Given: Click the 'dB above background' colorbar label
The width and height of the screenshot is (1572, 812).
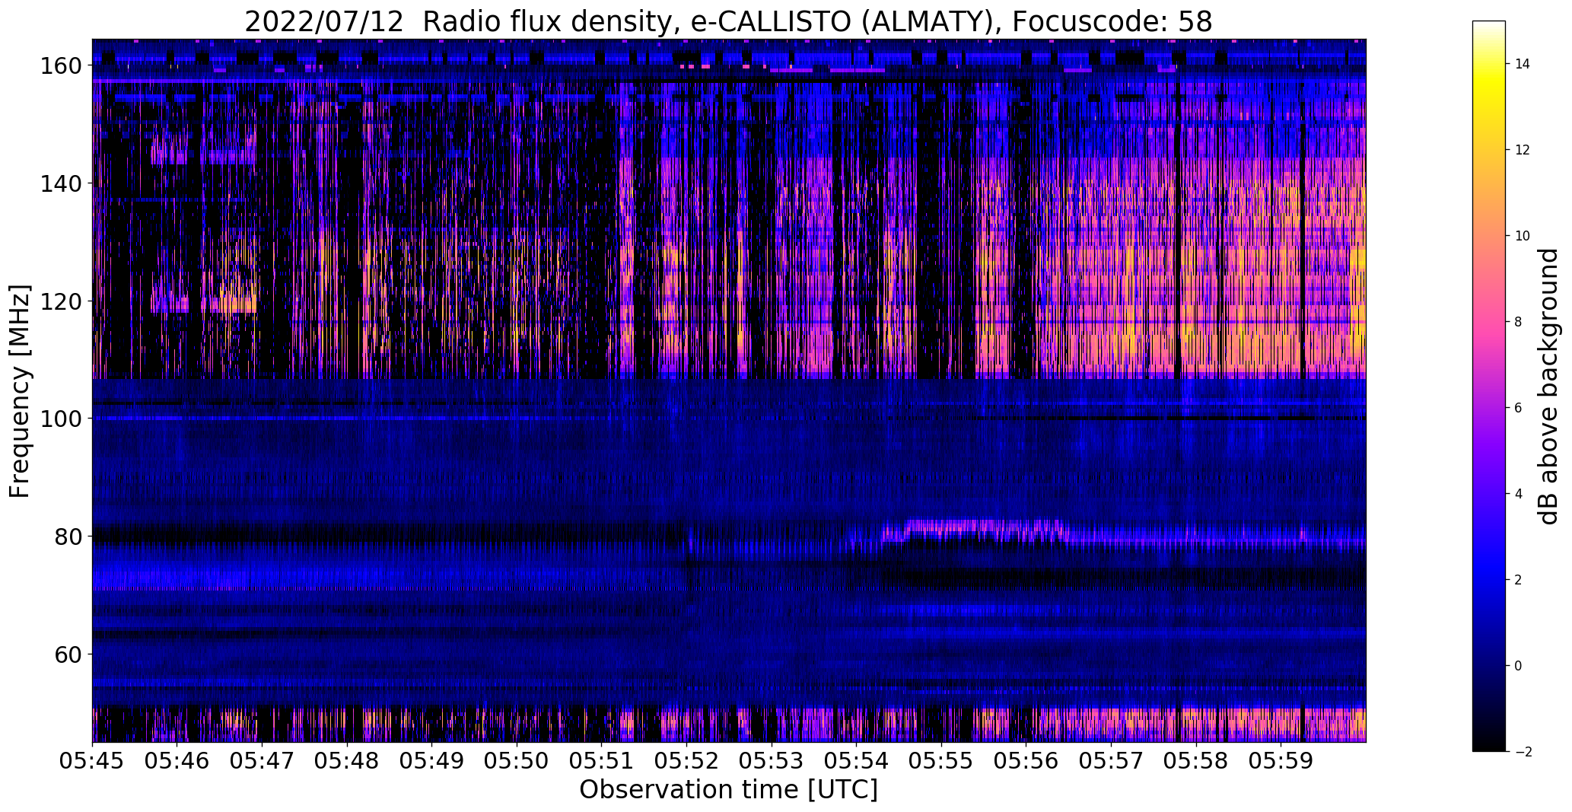Looking at the screenshot, I should (x=1548, y=387).
